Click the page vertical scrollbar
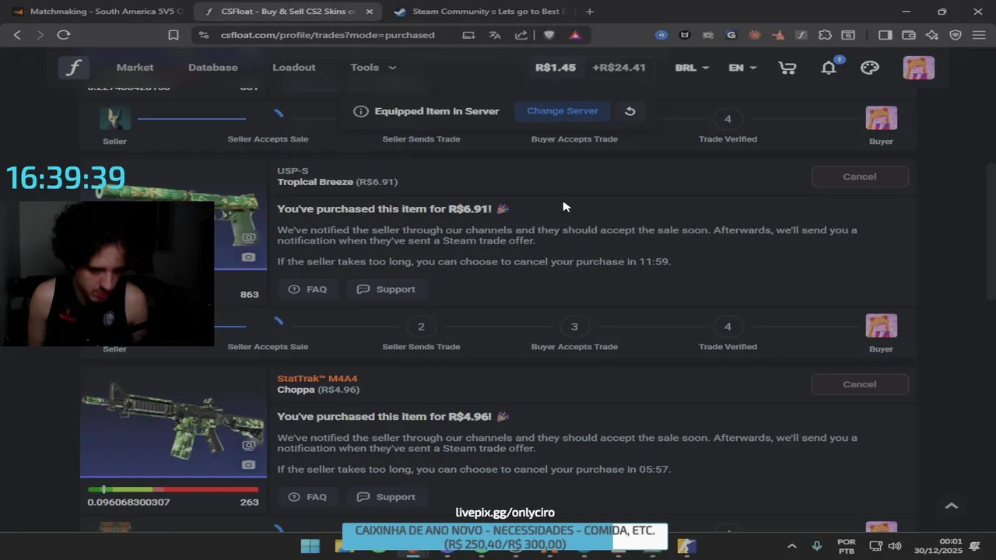 989,231
